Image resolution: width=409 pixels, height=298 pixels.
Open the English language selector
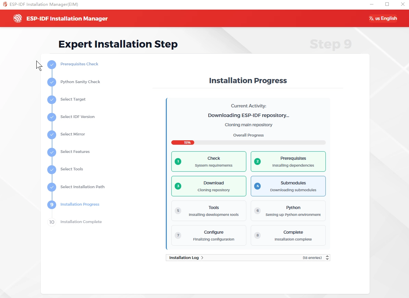383,18
